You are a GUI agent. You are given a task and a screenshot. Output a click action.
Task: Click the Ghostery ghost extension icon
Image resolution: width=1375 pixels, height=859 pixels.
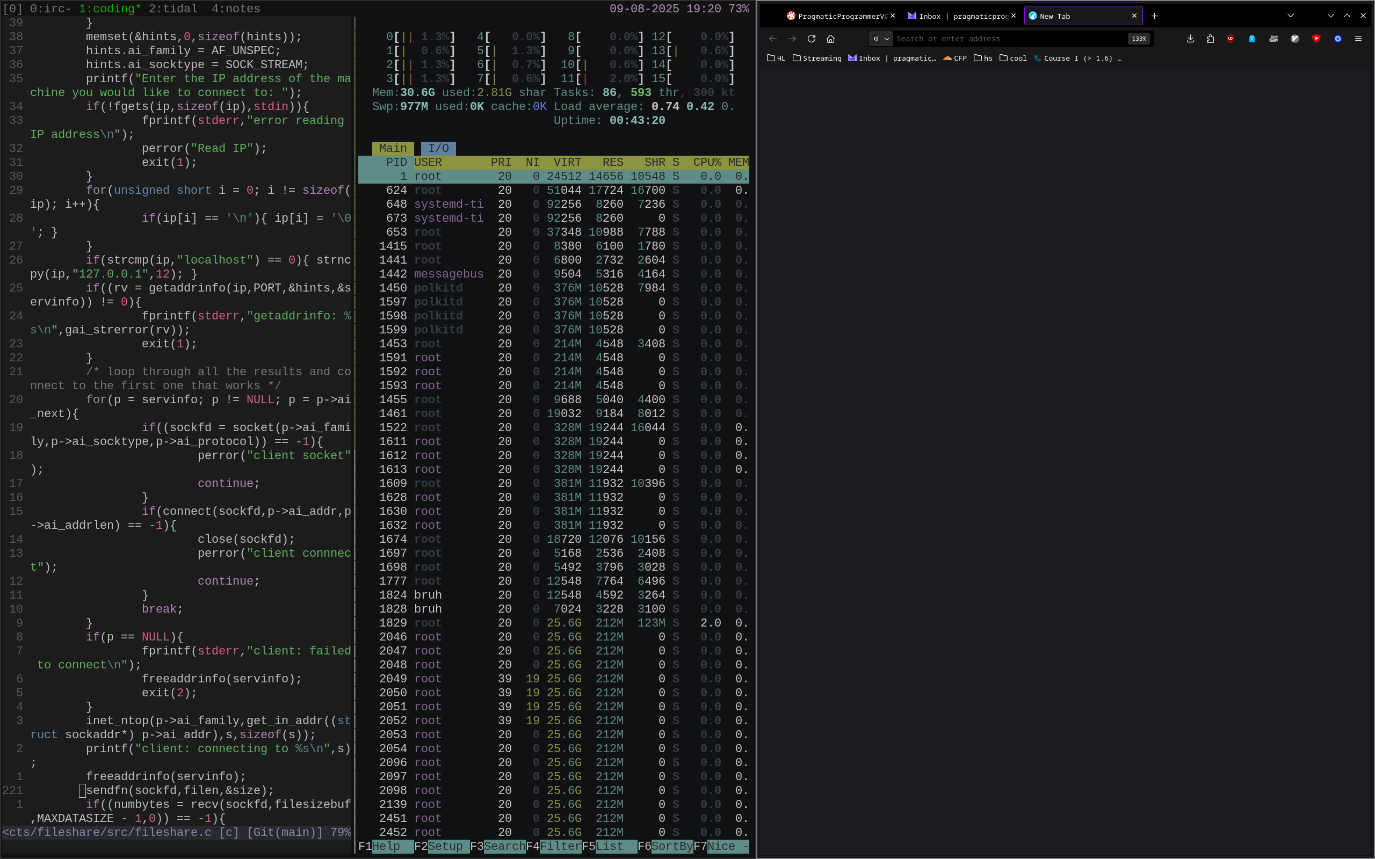point(1253,39)
